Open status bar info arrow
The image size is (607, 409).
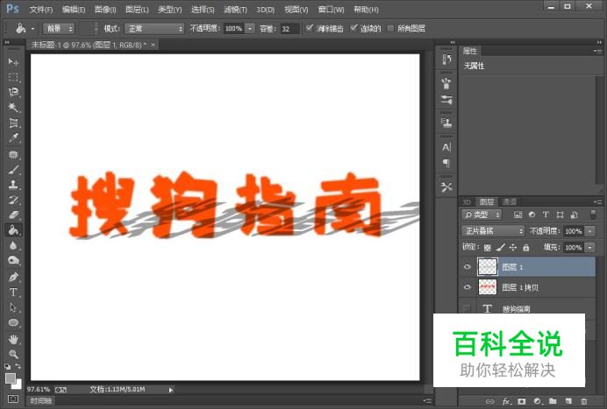[x=171, y=390]
